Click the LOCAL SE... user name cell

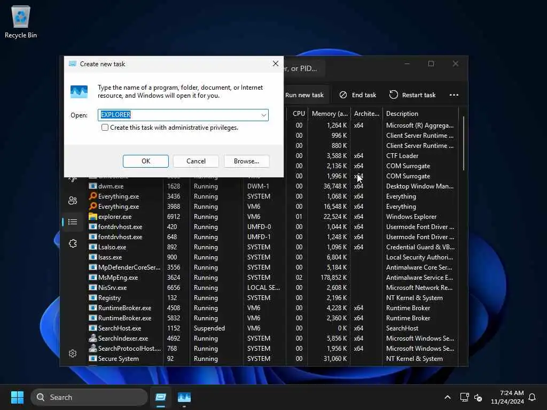coord(263,288)
